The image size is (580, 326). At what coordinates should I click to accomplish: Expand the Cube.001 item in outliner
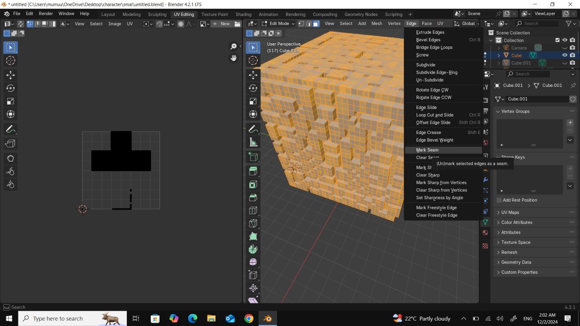[x=499, y=63]
